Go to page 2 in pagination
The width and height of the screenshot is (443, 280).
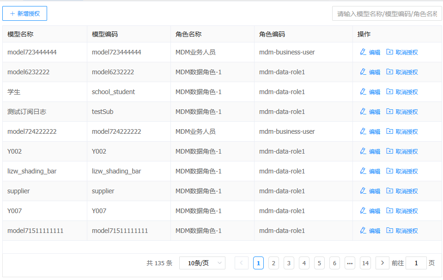pyautogui.click(x=273, y=263)
